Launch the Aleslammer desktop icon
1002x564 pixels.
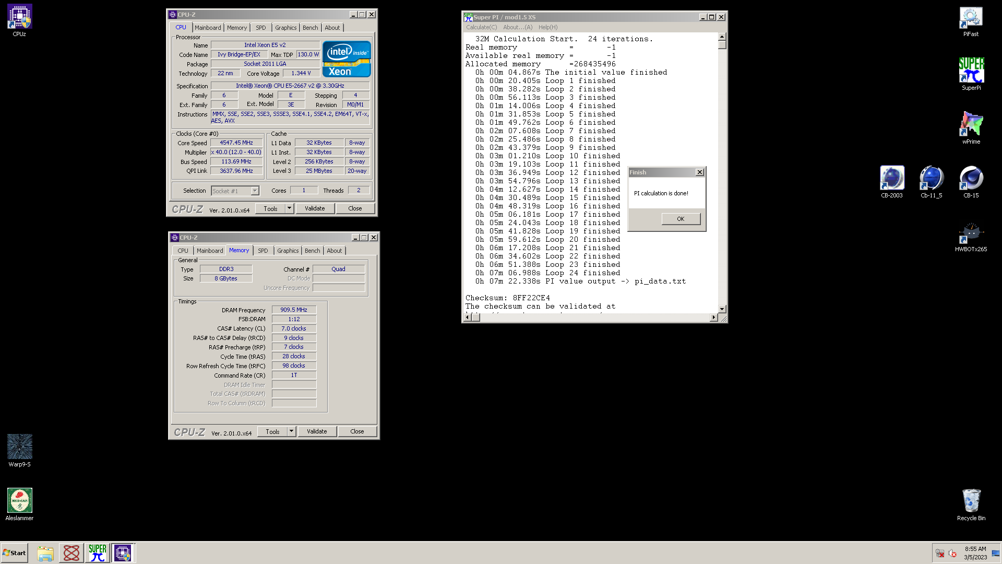19,504
